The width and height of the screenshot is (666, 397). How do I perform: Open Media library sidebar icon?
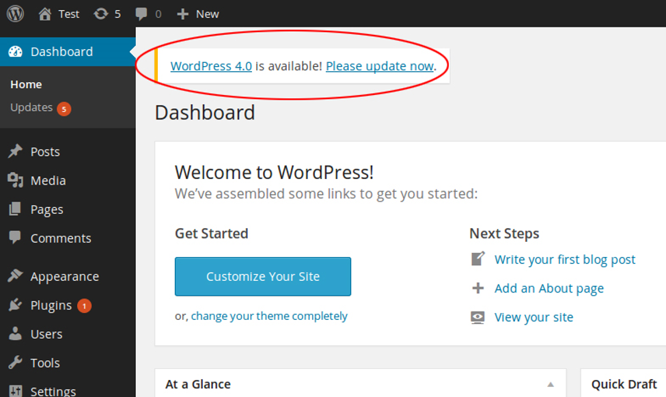[15, 180]
